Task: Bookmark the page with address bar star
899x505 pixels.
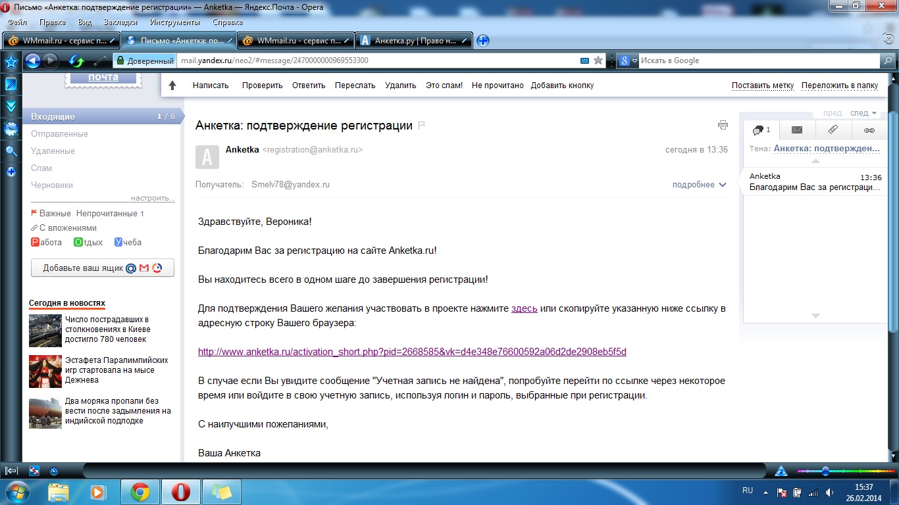Action: (x=598, y=60)
